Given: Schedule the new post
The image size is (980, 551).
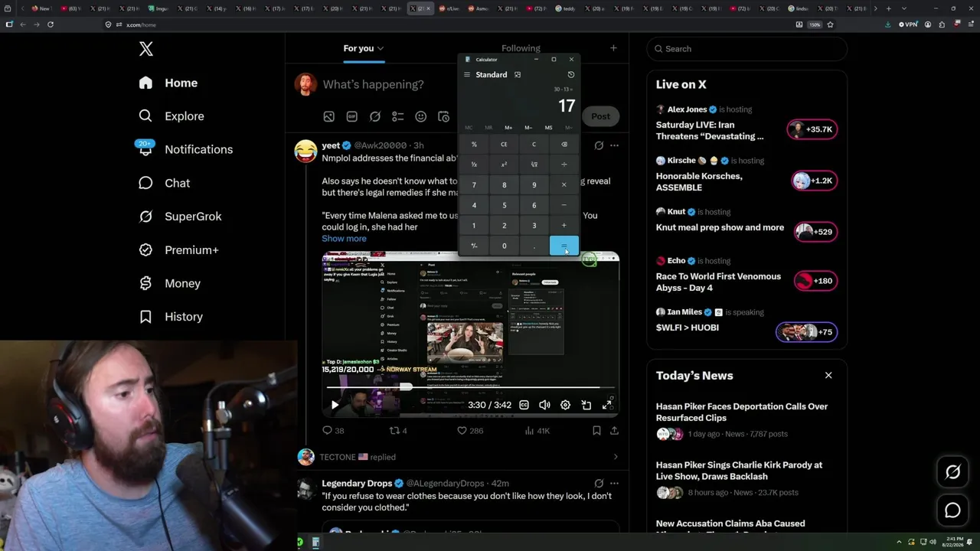Looking at the screenshot, I should (x=443, y=116).
